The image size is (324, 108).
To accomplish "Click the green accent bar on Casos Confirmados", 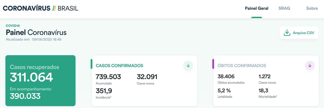I will [x=91, y=64].
